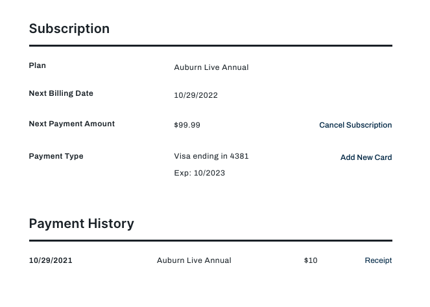Click the $10 amount in payment history
The height and width of the screenshot is (307, 430).
click(311, 260)
